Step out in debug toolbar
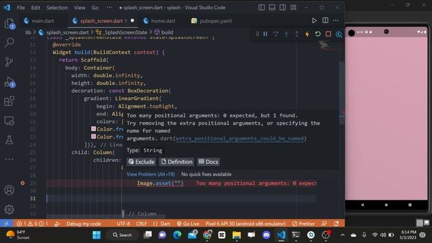The width and height of the screenshot is (432, 243). pos(297,34)
